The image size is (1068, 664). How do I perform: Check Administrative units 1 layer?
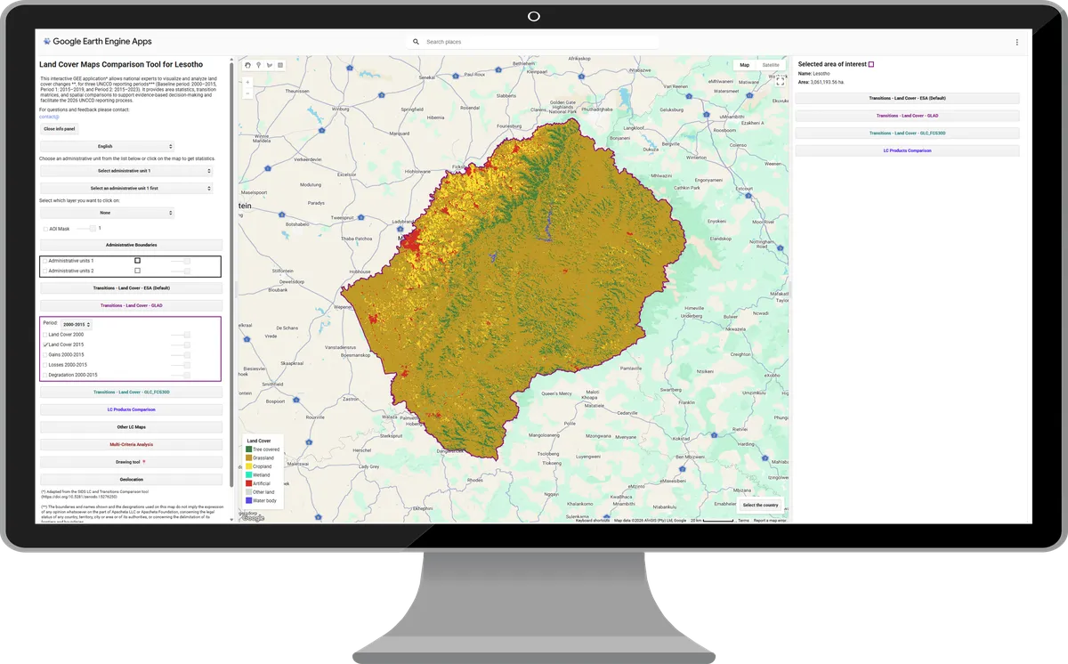click(44, 260)
